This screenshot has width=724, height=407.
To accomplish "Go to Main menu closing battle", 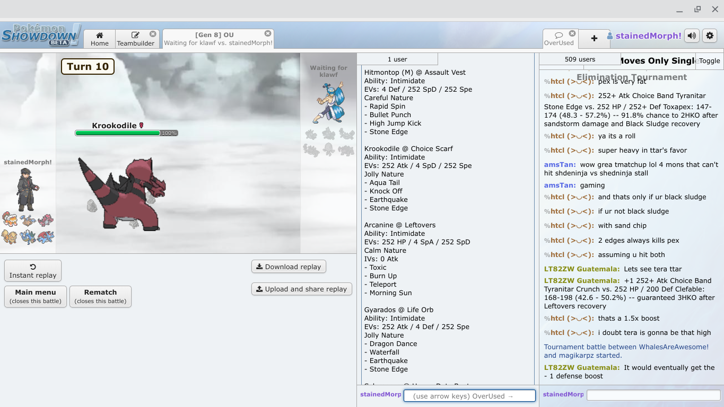I will click(x=36, y=296).
